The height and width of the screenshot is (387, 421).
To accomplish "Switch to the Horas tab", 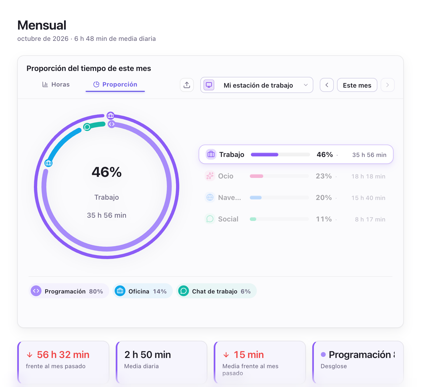I will 56,84.
